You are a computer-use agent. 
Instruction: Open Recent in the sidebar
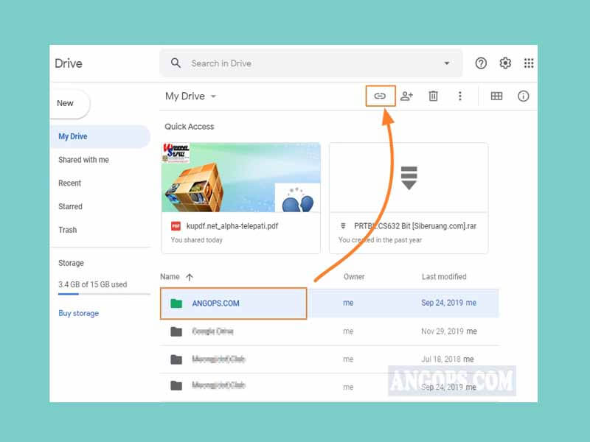pos(69,183)
